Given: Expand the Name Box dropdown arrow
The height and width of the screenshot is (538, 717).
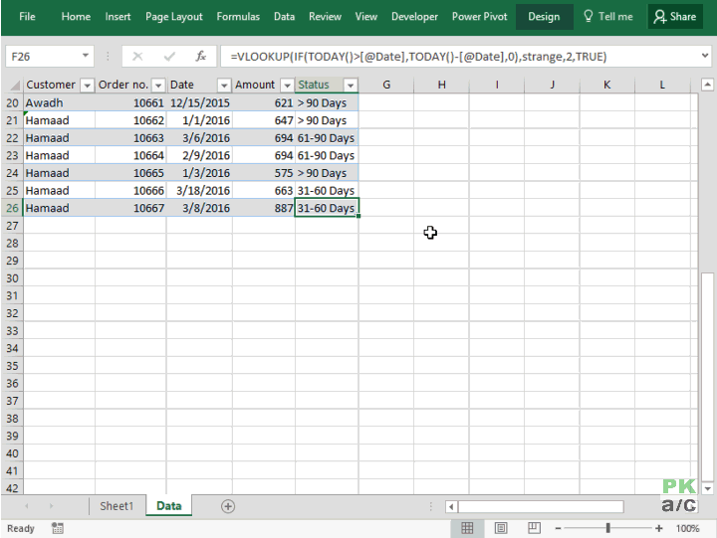Looking at the screenshot, I should [x=86, y=56].
